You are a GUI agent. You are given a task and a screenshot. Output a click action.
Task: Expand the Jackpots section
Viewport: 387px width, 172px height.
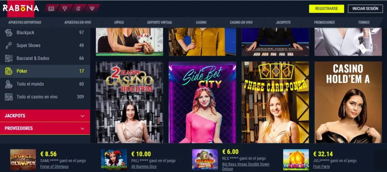click(x=45, y=116)
